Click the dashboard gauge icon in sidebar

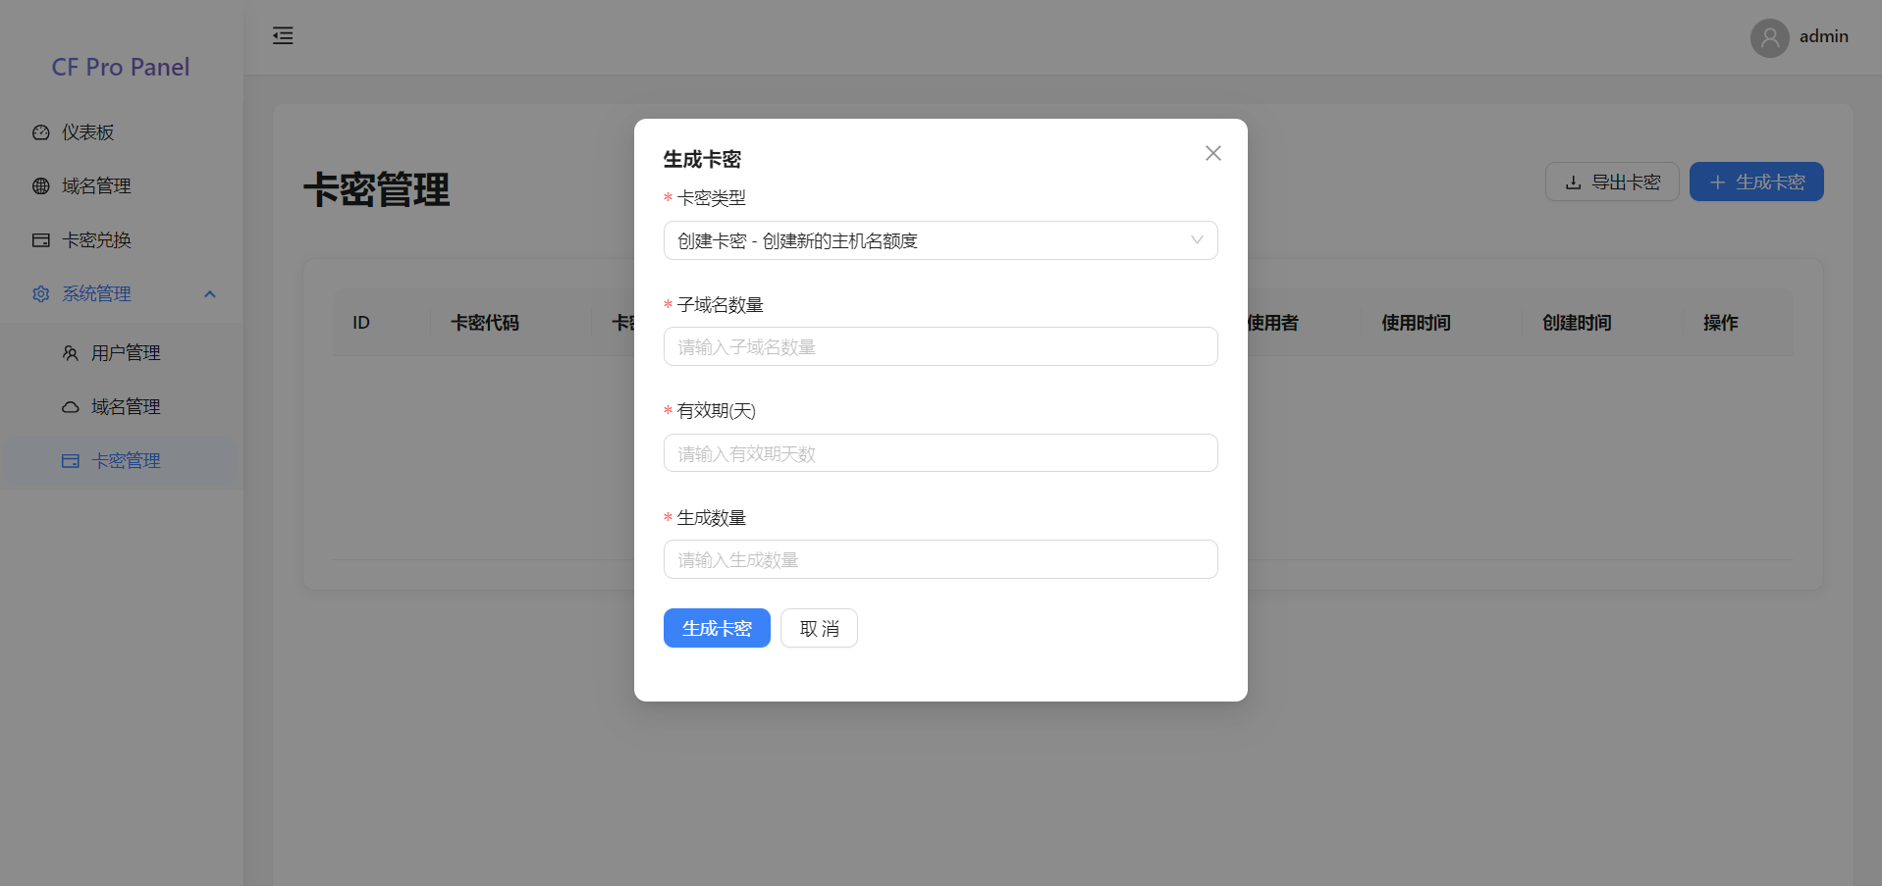[41, 132]
